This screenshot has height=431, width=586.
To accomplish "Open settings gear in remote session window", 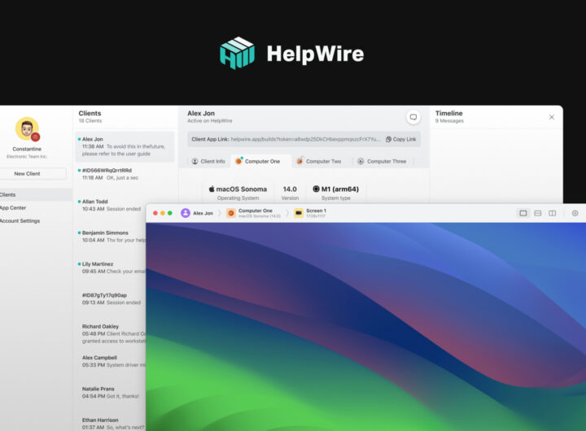I will pos(575,213).
